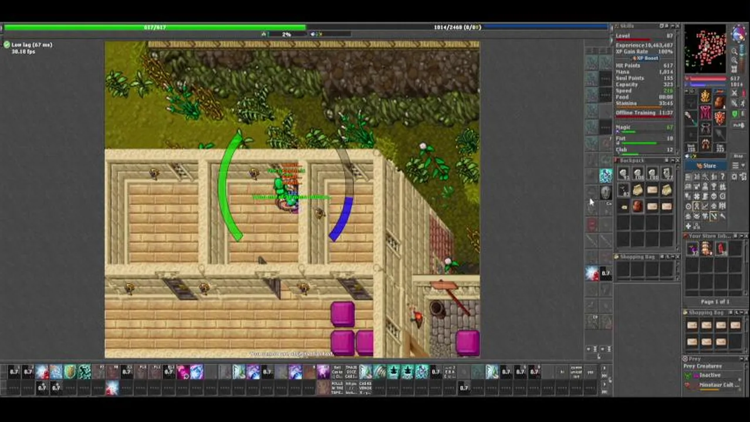Select the red shield equipment slot
Image resolution: width=750 pixels, height=422 pixels.
[720, 118]
